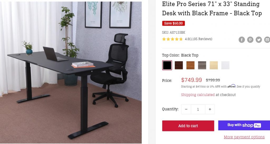Open More payment options link

tap(244, 137)
